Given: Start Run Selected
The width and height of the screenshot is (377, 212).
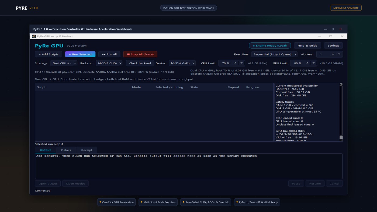Looking at the screenshot, I should (80, 54).
